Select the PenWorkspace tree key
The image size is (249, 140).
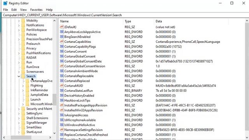(x=36, y=30)
